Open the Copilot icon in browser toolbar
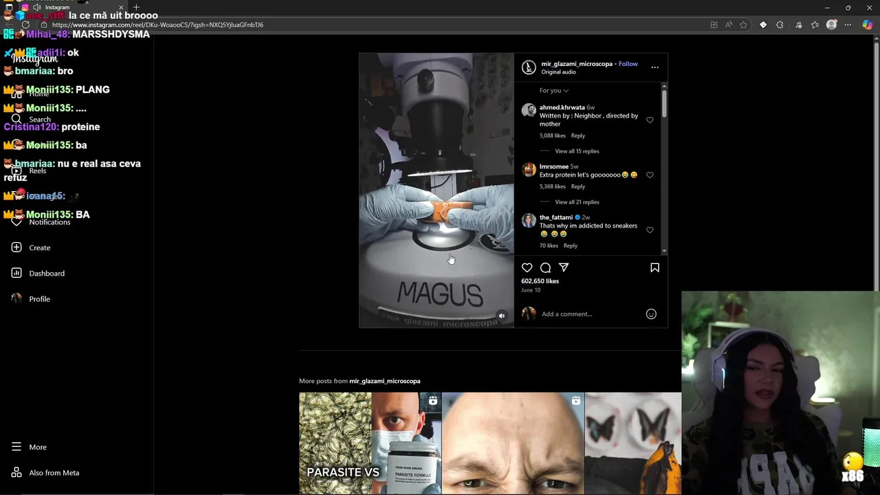880x495 pixels. 867,25
